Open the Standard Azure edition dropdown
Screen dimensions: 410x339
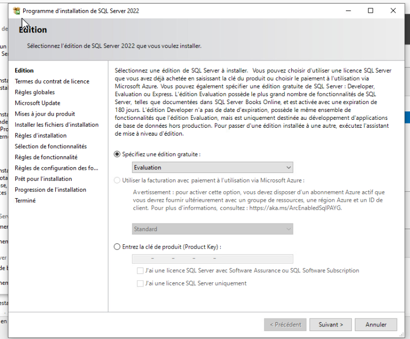[212, 229]
